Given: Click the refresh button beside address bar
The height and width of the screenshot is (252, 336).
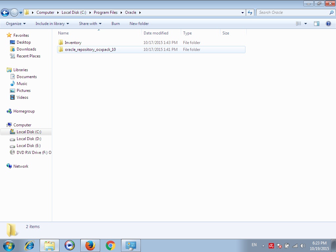Looking at the screenshot, I should tap(250, 12).
